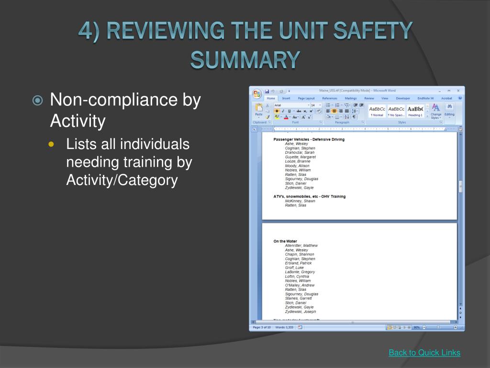Click the Decrease Indent icon
The height and width of the screenshot is (368, 490).
[x=356, y=105]
